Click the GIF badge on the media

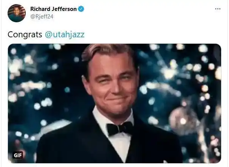tap(18, 155)
